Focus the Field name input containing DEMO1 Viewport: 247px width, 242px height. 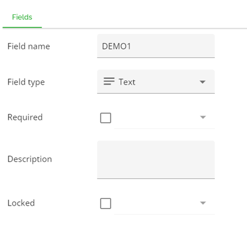tap(156, 46)
